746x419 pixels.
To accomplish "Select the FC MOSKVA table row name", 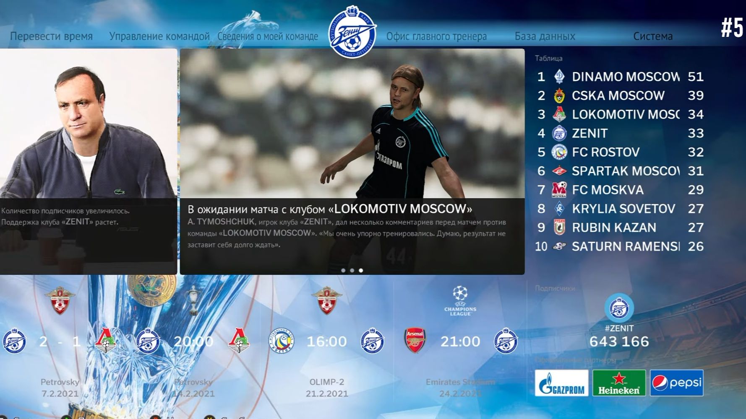I will 608,190.
